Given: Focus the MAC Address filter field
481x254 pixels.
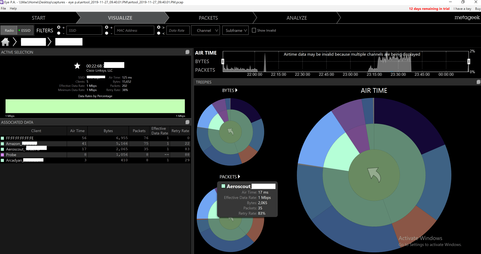Looking at the screenshot, I should pyautogui.click(x=134, y=30).
